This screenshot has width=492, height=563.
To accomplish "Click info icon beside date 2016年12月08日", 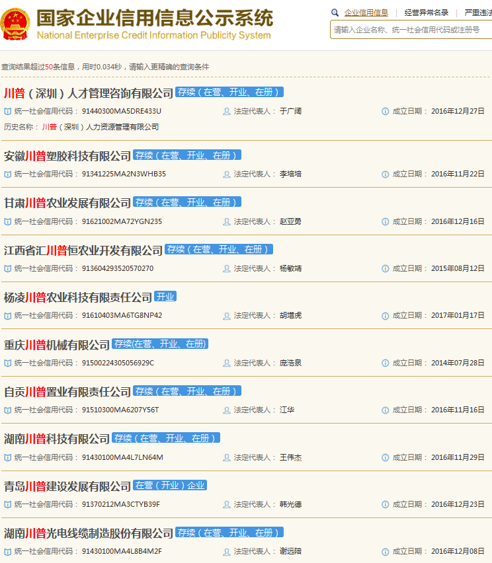I will tap(385, 552).
